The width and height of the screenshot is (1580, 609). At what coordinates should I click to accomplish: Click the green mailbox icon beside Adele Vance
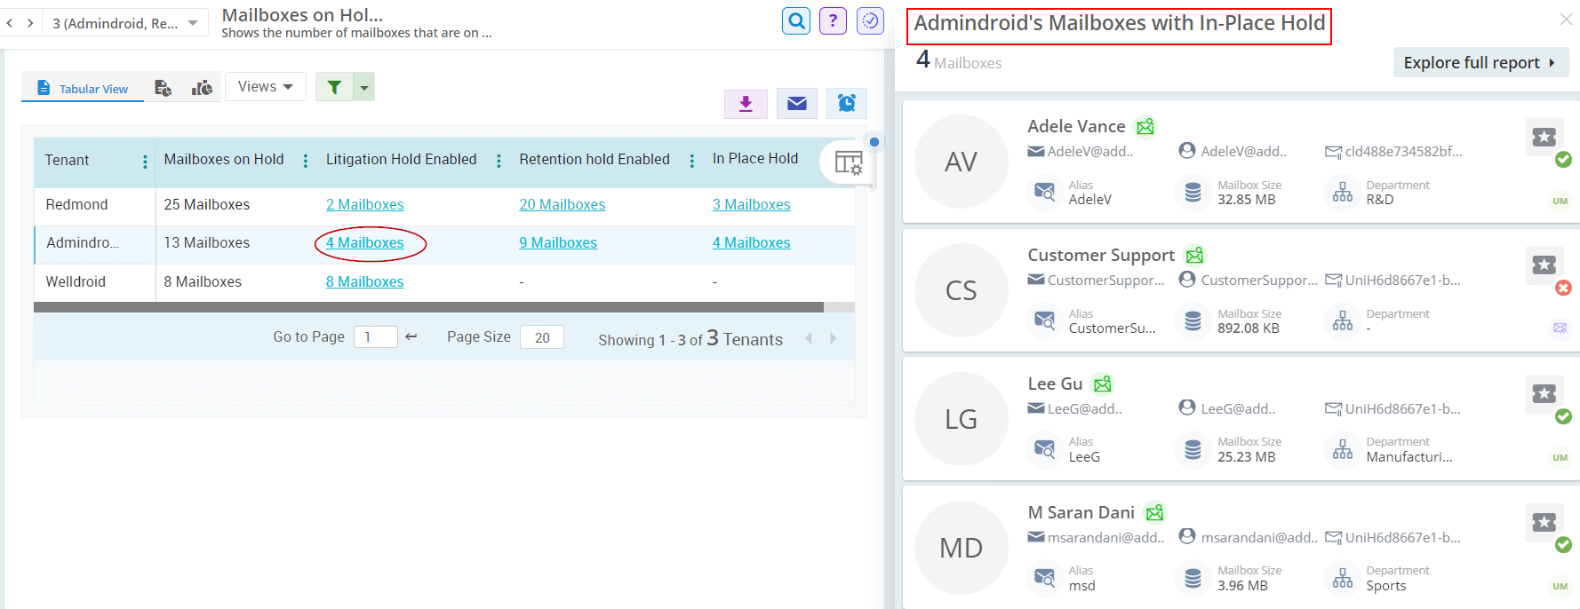tap(1145, 127)
